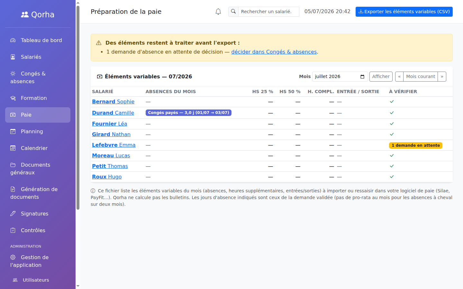Click the sidebar scroll up arrow

coord(78,3)
